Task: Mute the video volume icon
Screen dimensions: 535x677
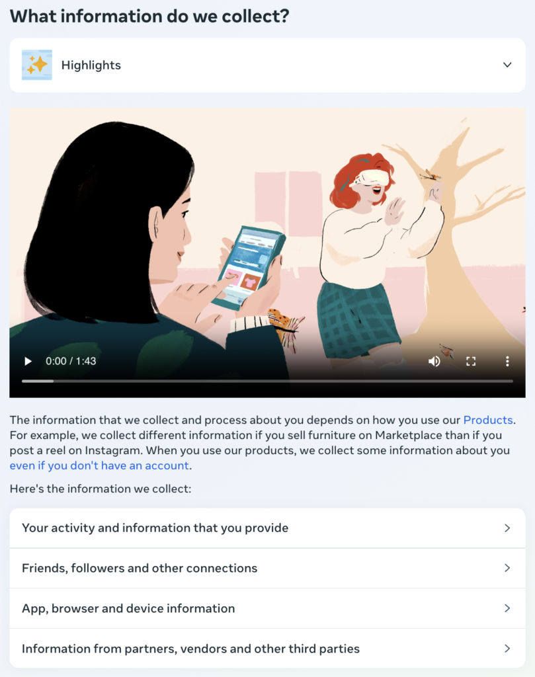Action: [434, 361]
